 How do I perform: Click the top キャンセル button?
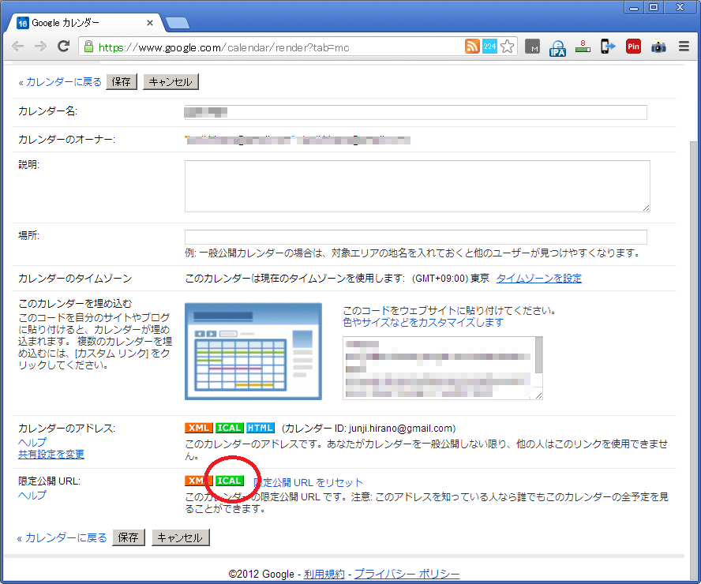(171, 82)
